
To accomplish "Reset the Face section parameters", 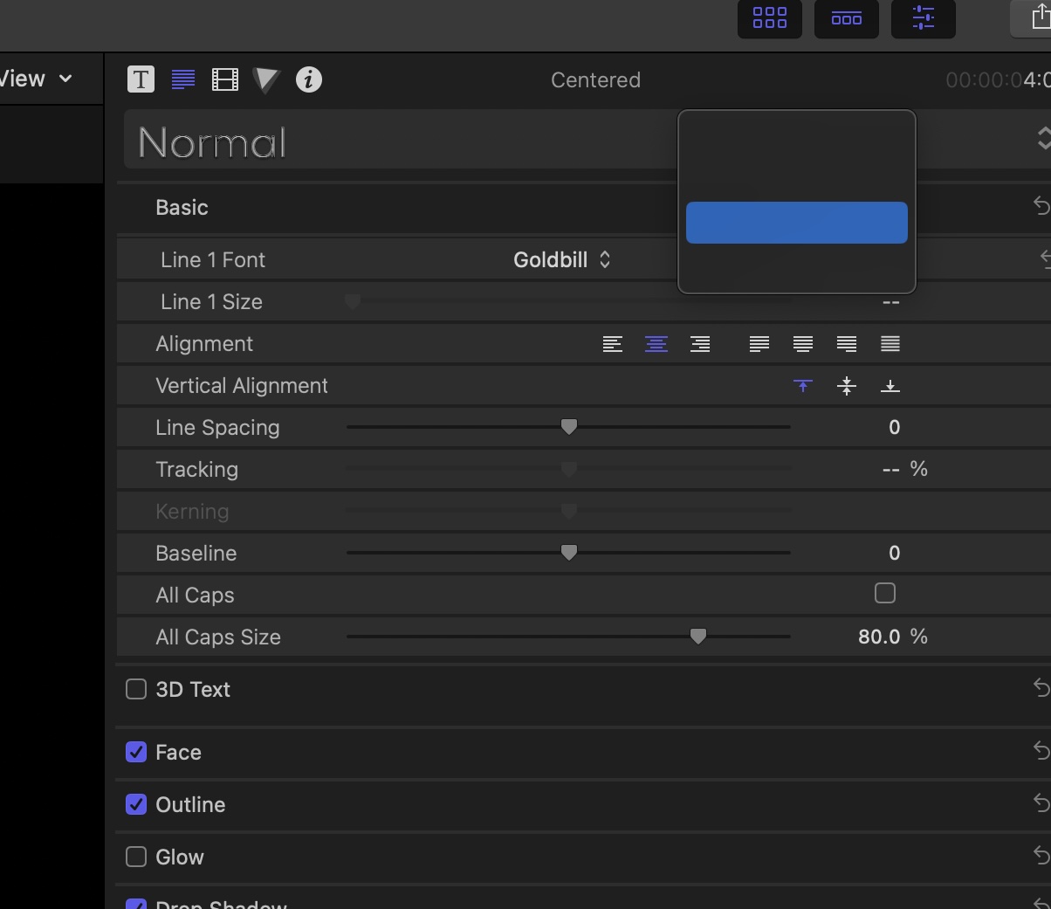I will [x=1041, y=750].
